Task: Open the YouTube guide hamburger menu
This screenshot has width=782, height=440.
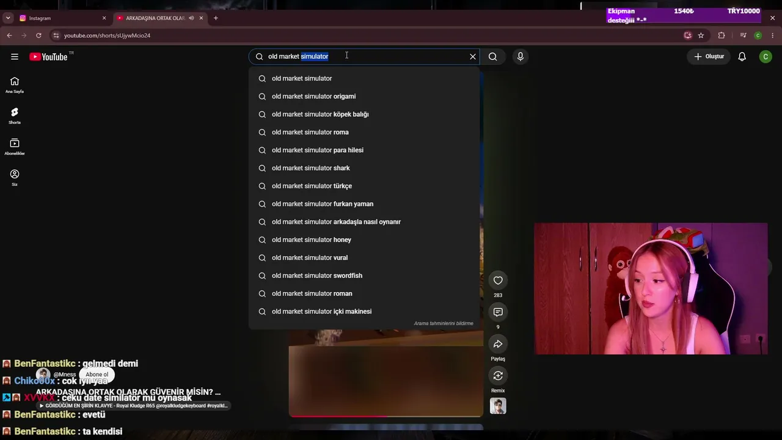Action: [15, 57]
